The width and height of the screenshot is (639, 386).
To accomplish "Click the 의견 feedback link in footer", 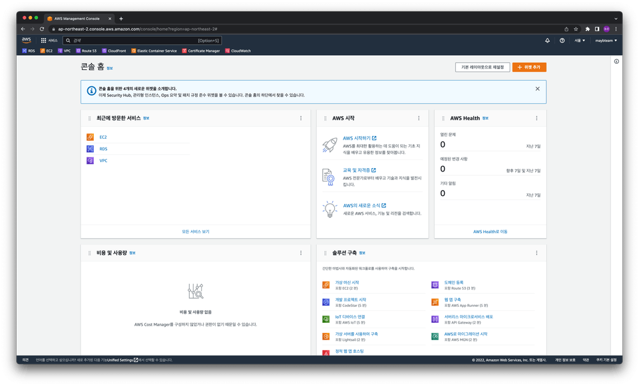I will pyautogui.click(x=25, y=360).
